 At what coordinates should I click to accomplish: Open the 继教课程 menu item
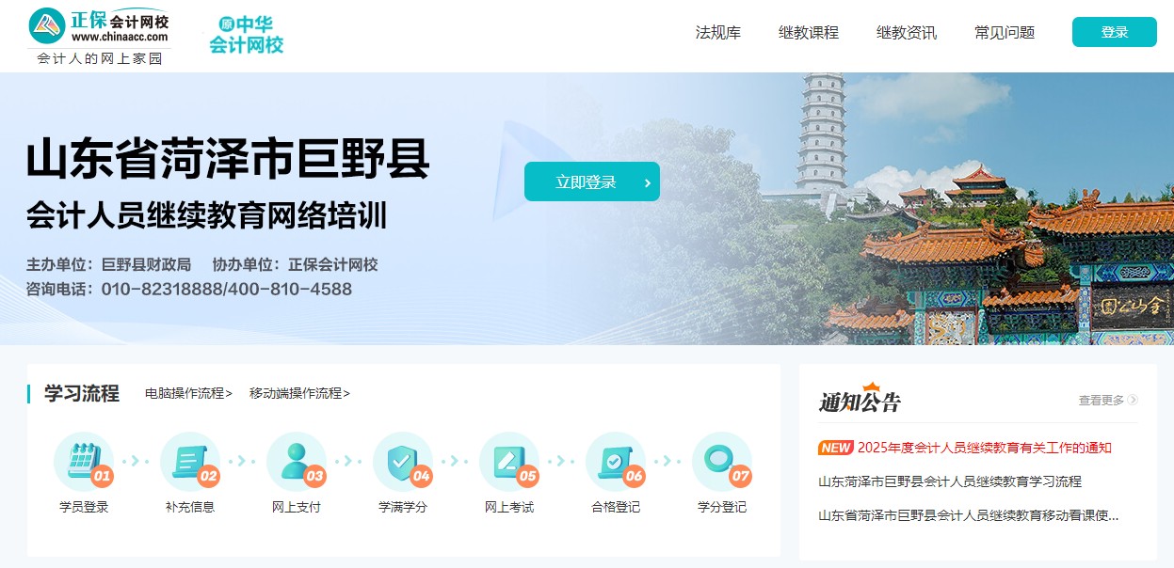[809, 33]
